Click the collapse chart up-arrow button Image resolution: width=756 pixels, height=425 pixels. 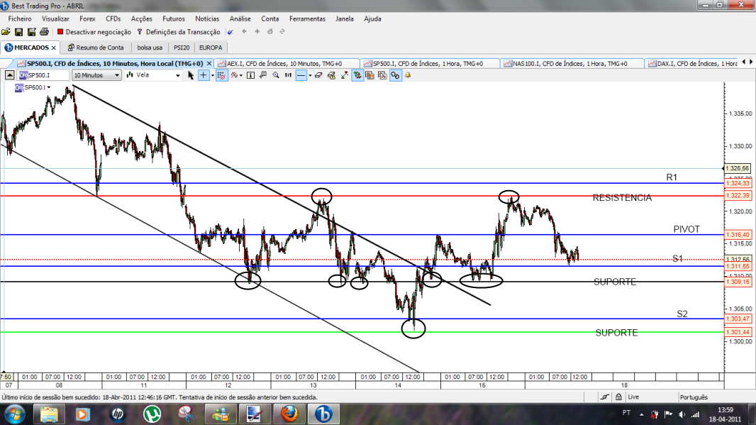pos(9,75)
